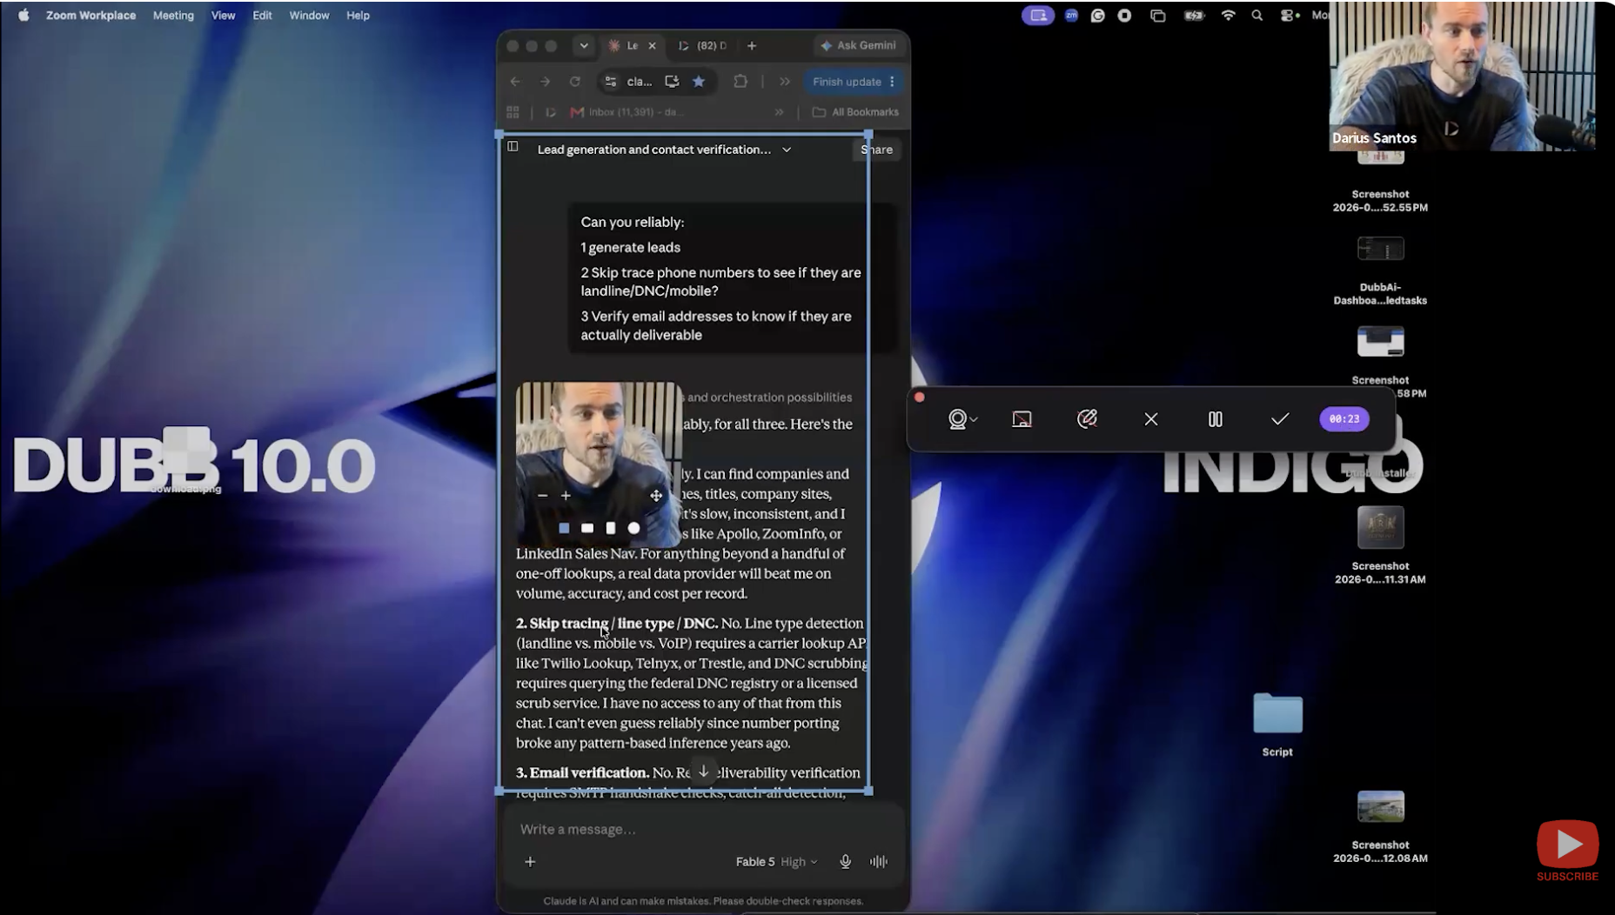Open the View menu
This screenshot has height=915, width=1615.
tap(223, 16)
